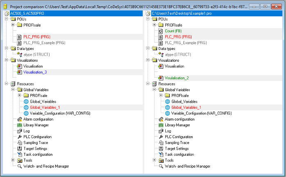Select Global_Variables_1 in the left pane
The width and height of the screenshot is (286, 177).
[x=45, y=107]
